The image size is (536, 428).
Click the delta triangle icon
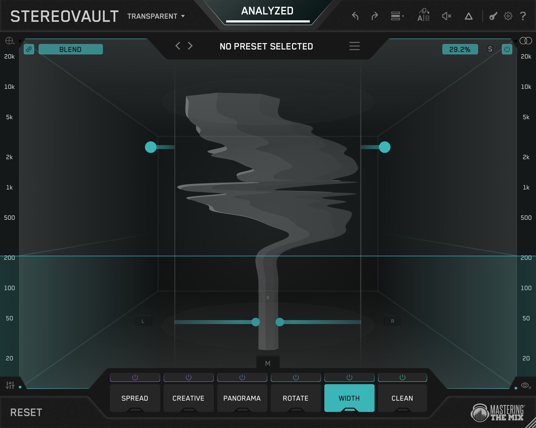[x=469, y=16]
